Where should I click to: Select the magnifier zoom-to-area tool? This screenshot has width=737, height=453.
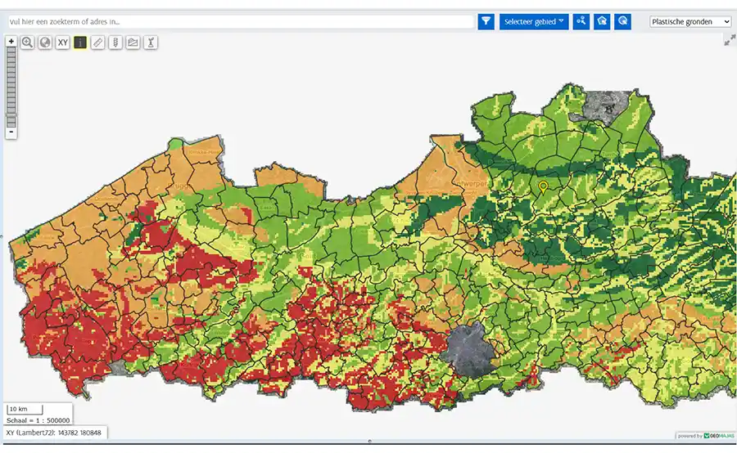(x=27, y=43)
